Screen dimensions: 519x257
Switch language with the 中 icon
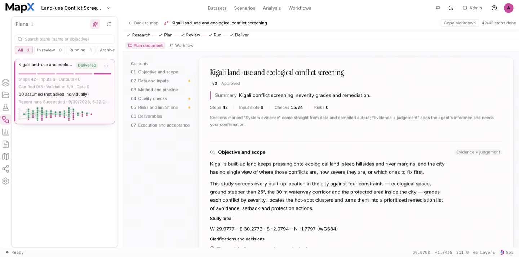click(x=438, y=8)
